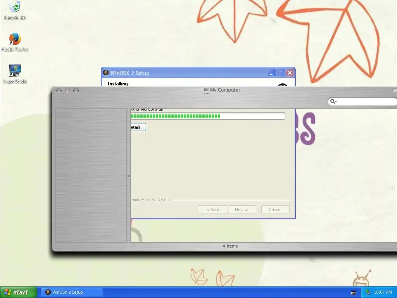Open the Recycle Bin desktop icon
This screenshot has height=298, width=397.
pos(15,10)
